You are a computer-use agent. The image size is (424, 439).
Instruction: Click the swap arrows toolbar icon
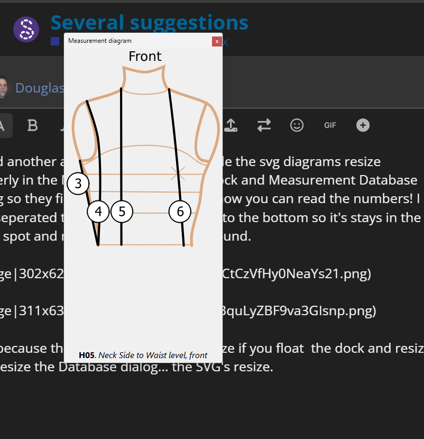[x=264, y=125]
